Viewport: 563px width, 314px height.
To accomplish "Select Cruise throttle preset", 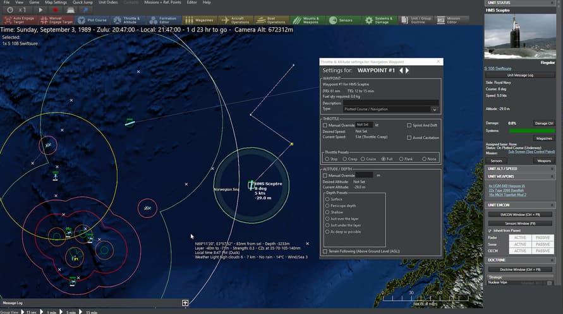I will click(363, 159).
